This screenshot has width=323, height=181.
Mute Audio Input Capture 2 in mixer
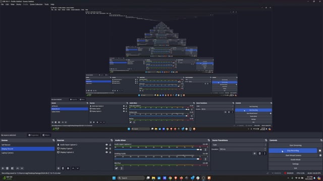(x=201, y=150)
